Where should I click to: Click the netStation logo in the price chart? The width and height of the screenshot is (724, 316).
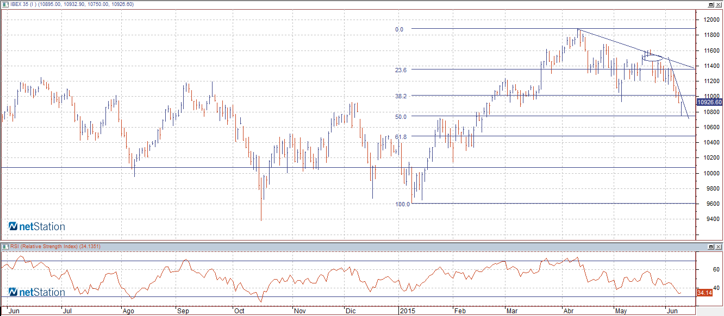tap(36, 226)
